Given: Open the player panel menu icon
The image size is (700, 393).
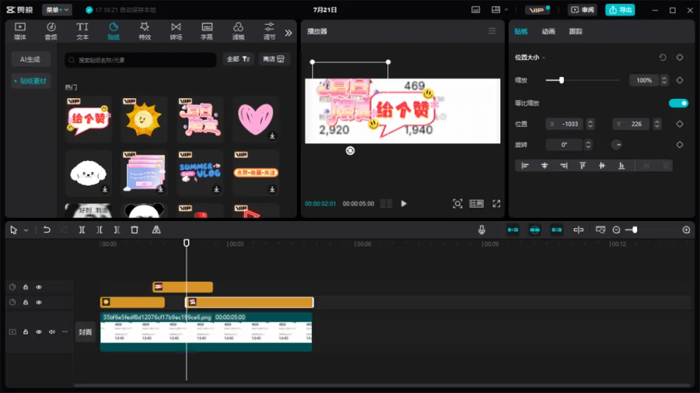Looking at the screenshot, I should [x=492, y=31].
